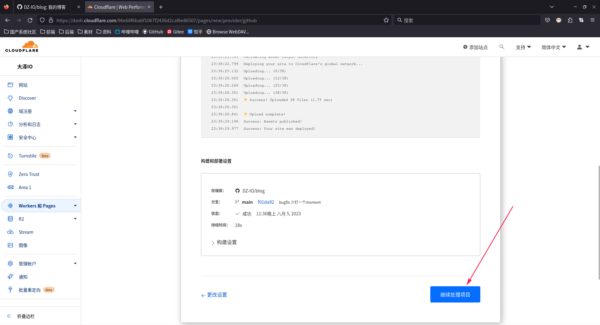The image size is (600, 325).
Task: Open Zero Trust in the sidebar
Action: coord(29,174)
